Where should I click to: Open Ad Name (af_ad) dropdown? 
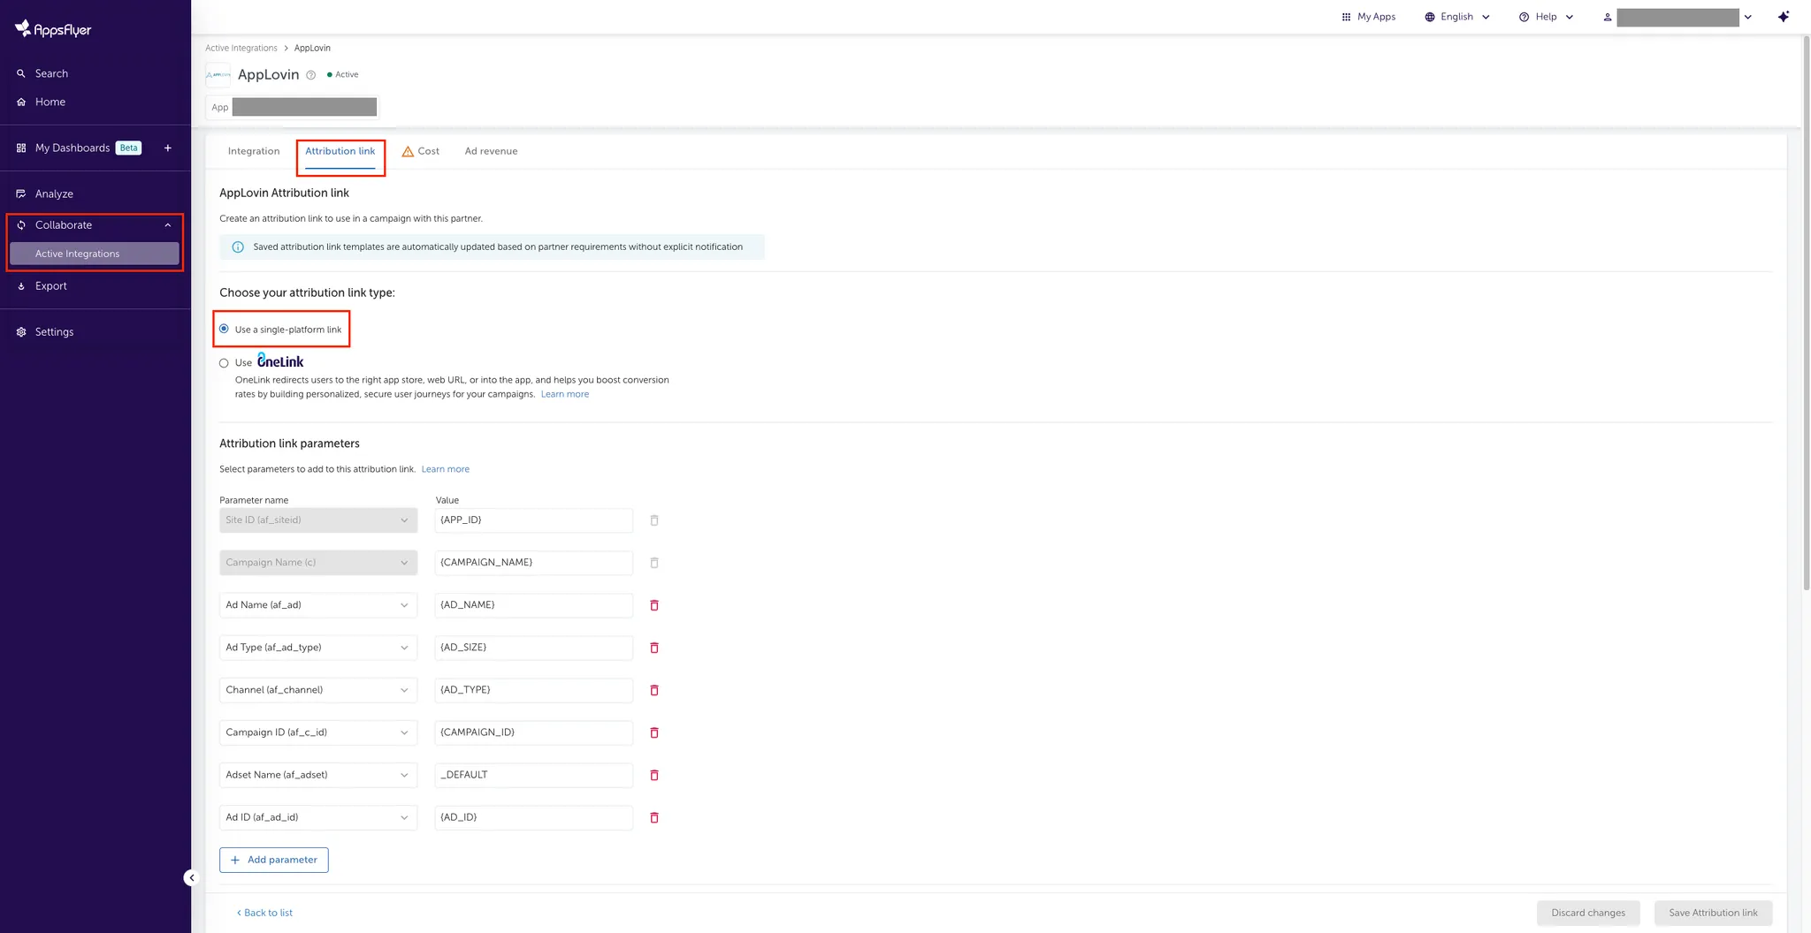click(x=317, y=604)
